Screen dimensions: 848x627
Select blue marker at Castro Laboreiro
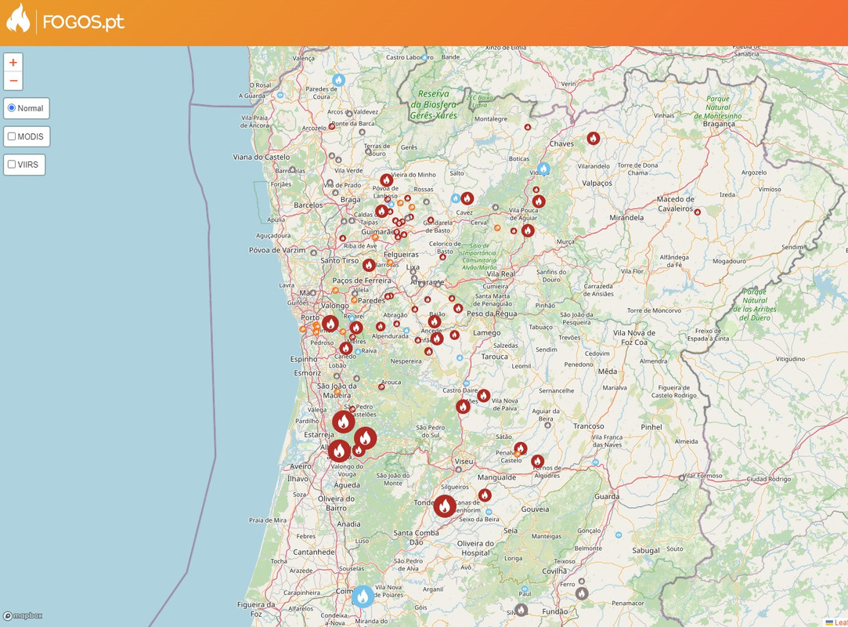(x=424, y=57)
